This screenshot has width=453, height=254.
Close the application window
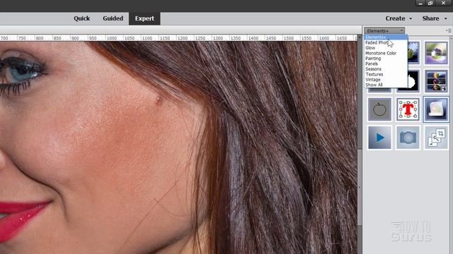click(443, 3)
